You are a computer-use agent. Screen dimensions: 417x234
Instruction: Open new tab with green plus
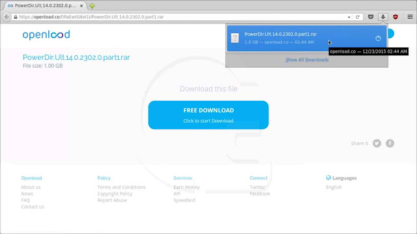[x=92, y=6]
